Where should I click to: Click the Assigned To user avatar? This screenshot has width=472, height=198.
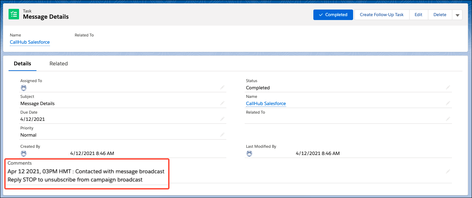[23, 88]
